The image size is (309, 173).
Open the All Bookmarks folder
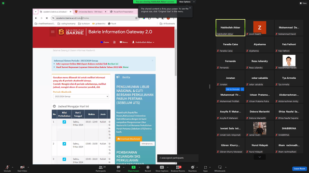click(168, 24)
